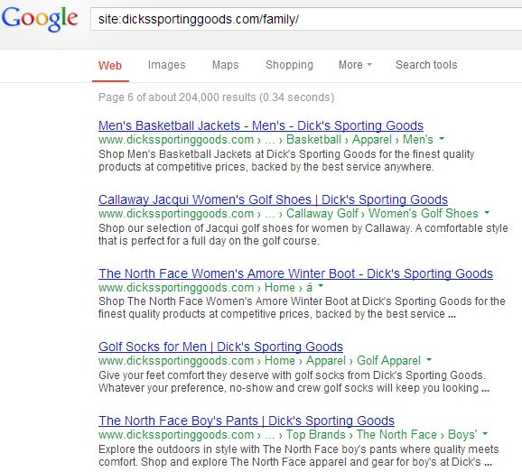Screen dimensions: 522x472
Task: Click the Basketball breadcrumb in first result URL
Action: [313, 139]
